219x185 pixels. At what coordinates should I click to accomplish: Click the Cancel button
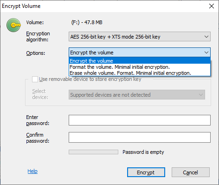click(191, 172)
